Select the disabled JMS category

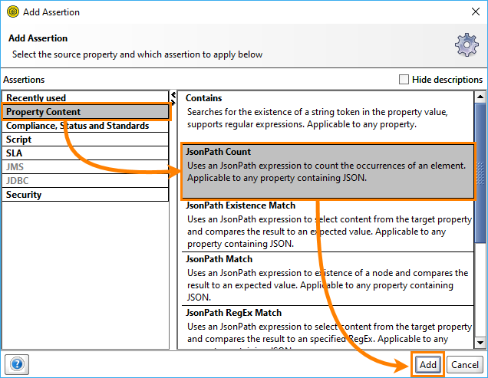(x=85, y=166)
